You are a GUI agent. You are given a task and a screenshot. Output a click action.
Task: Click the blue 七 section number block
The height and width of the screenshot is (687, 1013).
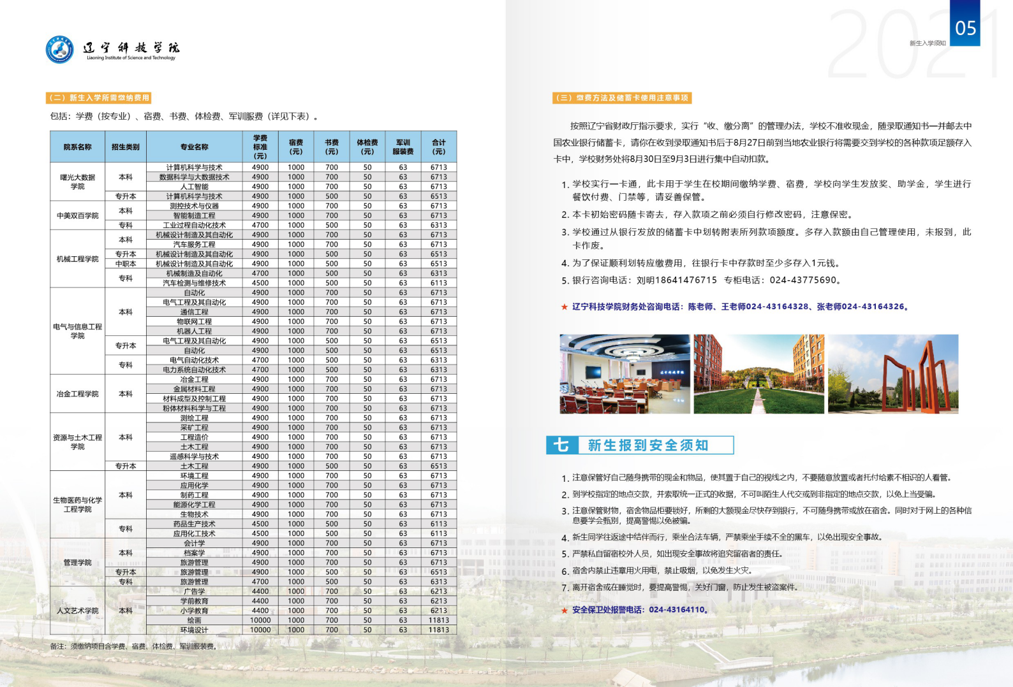(562, 445)
